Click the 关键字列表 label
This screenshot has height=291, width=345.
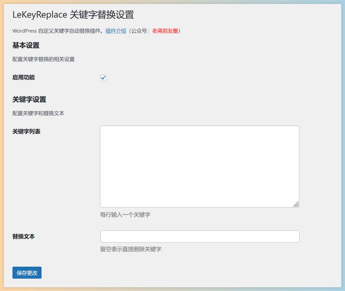[x=26, y=131]
